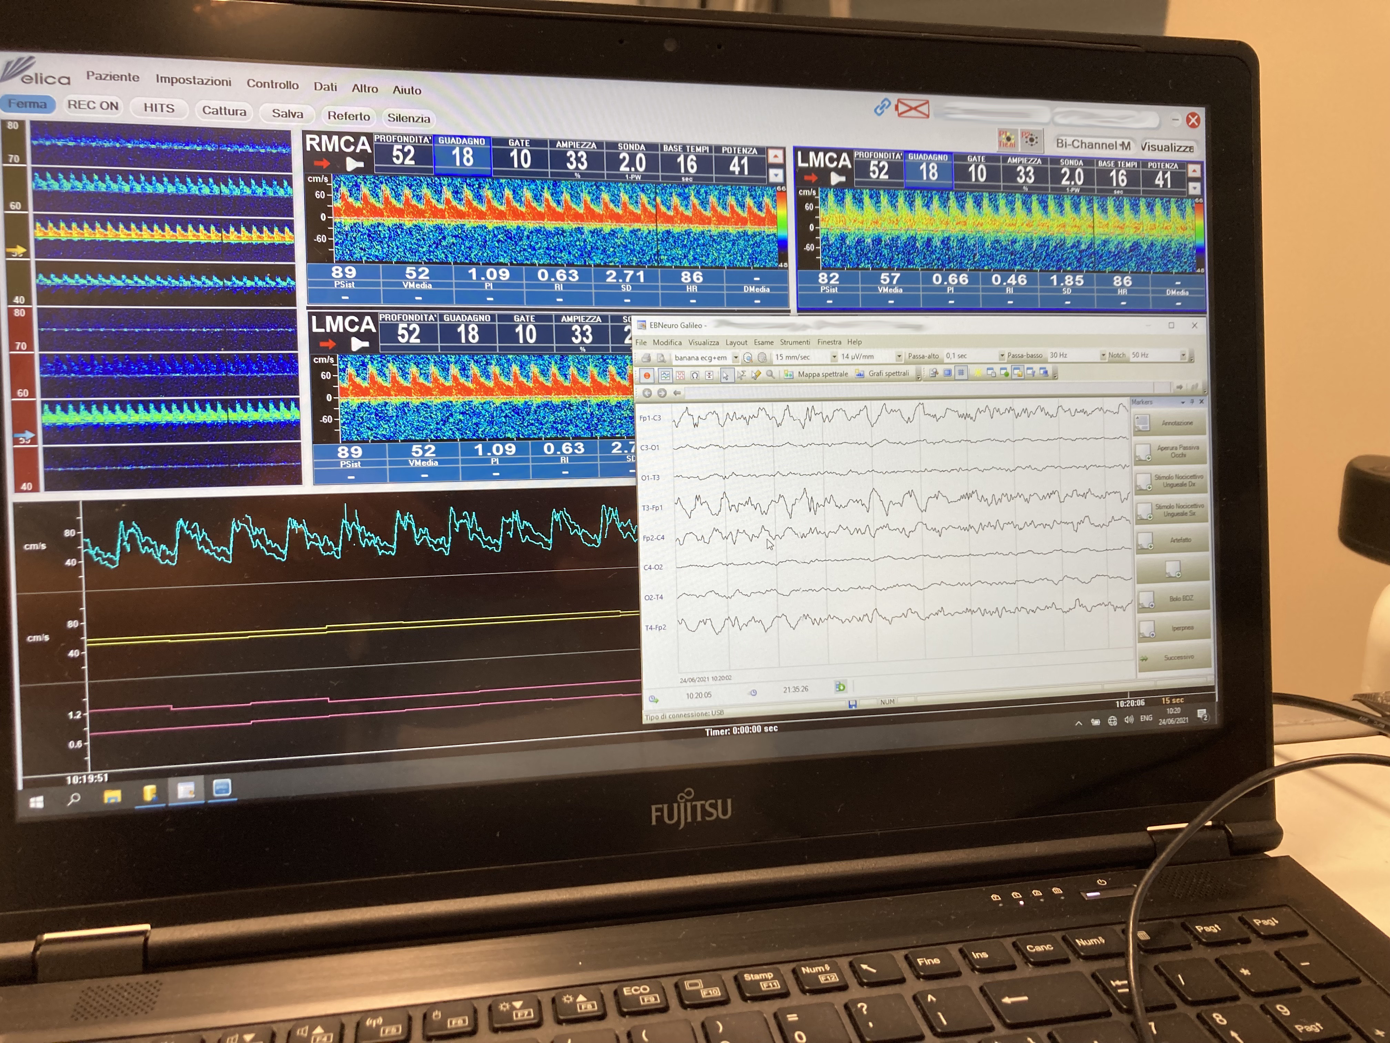Click the upper-right LMCA speaker audio icon
This screenshot has height=1043, width=1390.
838,179
